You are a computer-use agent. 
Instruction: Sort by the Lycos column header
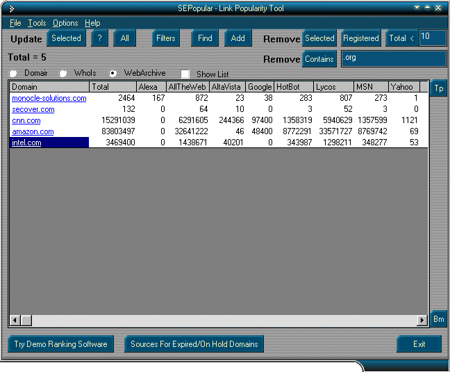pos(333,87)
